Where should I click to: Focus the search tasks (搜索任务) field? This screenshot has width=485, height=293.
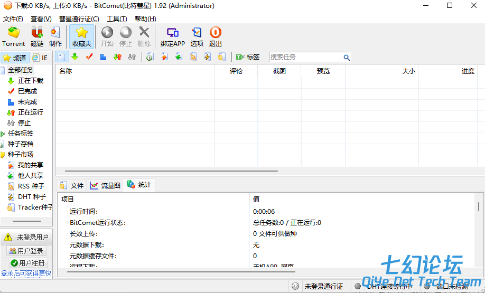coord(306,57)
